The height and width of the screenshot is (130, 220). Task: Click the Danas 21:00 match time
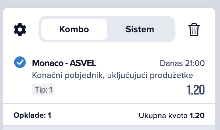tap(182, 63)
